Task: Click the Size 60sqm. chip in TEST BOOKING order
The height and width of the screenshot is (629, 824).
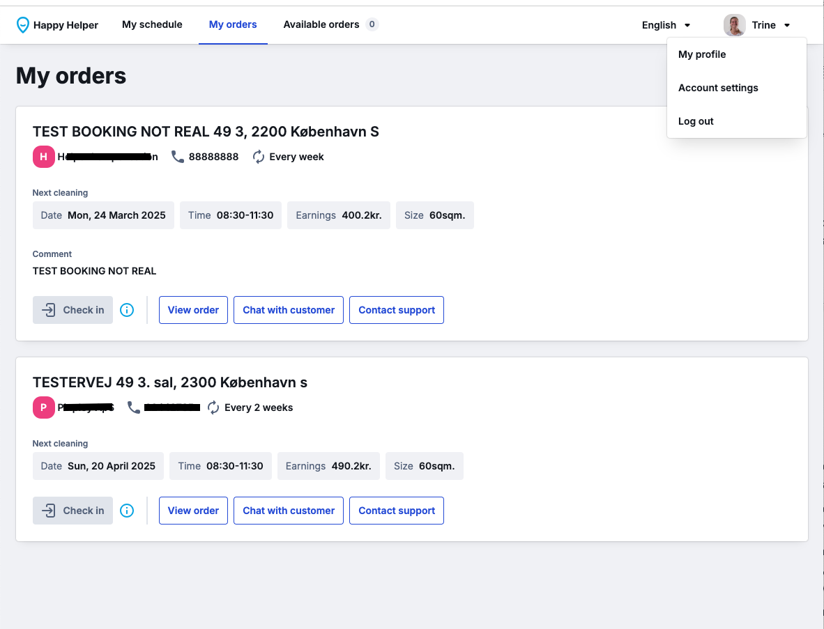Action: point(434,215)
